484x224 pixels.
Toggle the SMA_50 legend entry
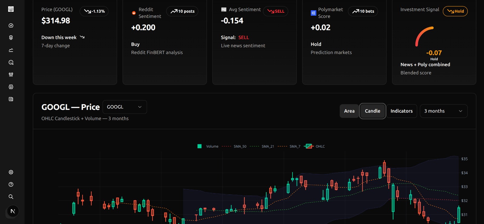[234, 146]
